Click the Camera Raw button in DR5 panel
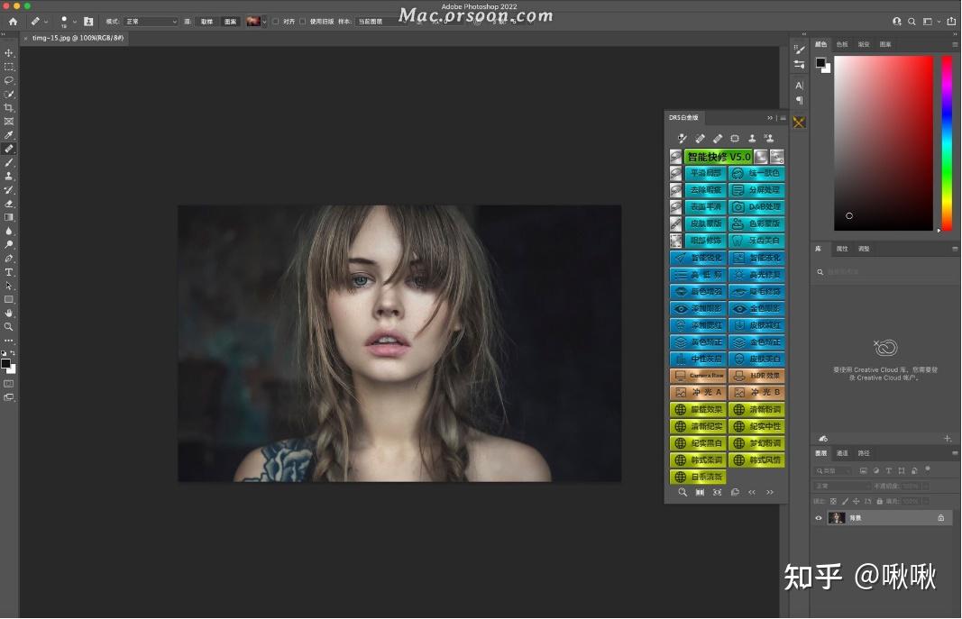This screenshot has height=619, width=962. (x=699, y=375)
